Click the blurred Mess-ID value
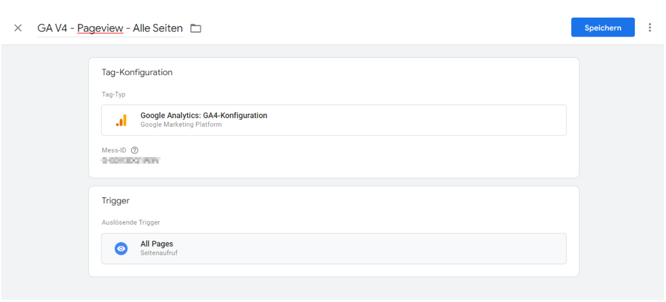This screenshot has height=302, width=666. click(x=130, y=161)
